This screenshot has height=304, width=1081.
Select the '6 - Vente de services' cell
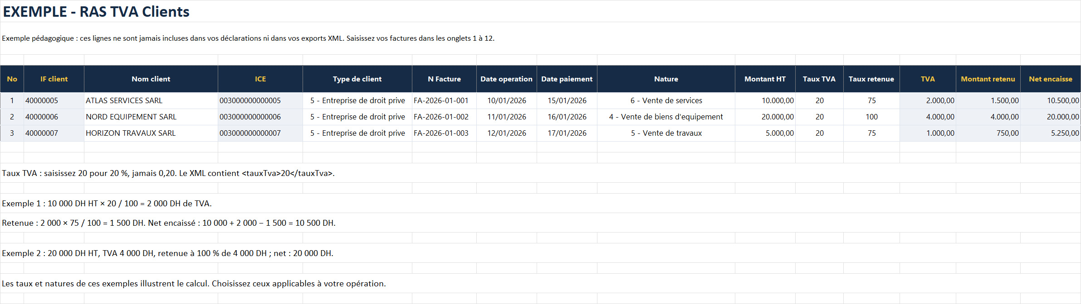click(666, 100)
